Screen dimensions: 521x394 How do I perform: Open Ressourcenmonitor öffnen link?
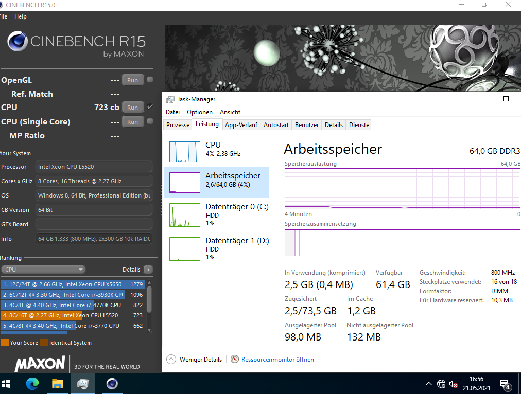point(277,360)
